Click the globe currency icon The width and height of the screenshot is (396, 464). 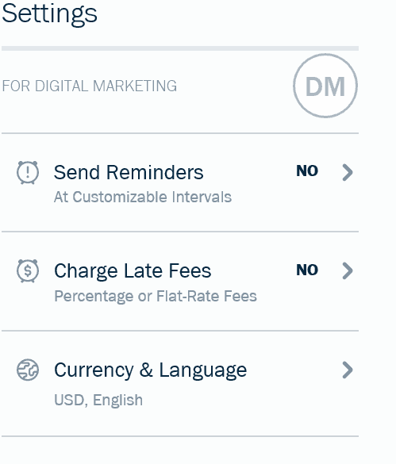(28, 370)
